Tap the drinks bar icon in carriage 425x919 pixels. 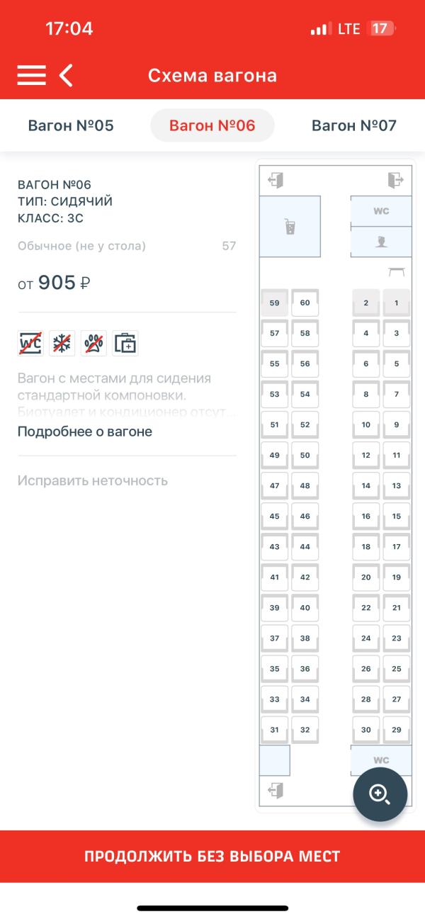tap(290, 227)
